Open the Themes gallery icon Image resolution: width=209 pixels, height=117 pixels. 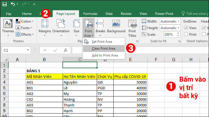coord(8,23)
